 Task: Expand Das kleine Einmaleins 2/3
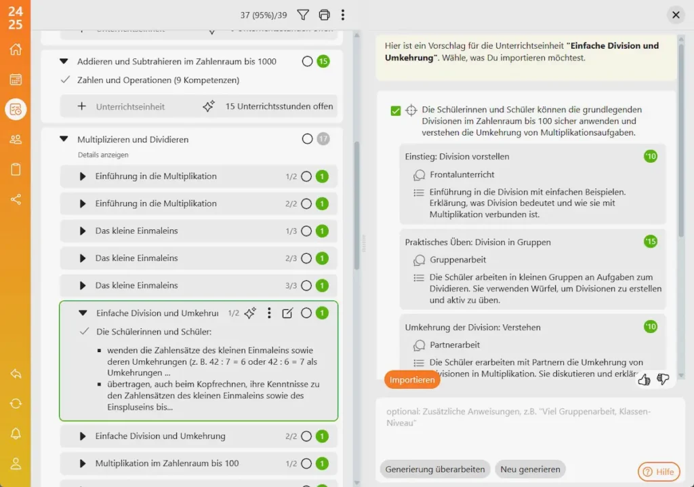click(82, 258)
